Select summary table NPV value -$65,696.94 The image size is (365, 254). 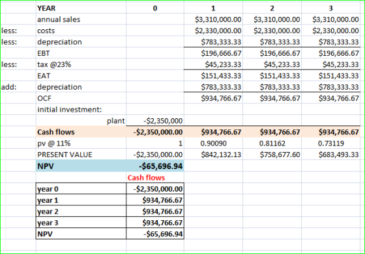tap(155, 234)
